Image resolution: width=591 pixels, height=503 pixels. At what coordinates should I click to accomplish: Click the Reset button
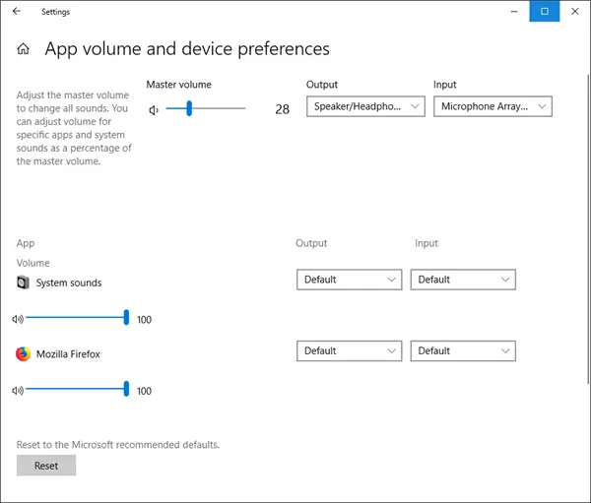[46, 466]
